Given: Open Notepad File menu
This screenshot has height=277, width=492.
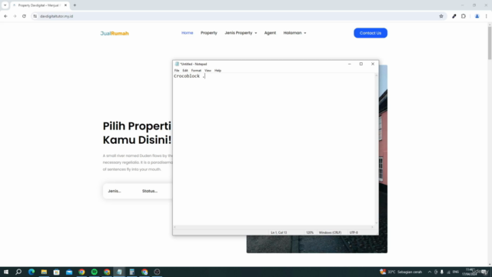Looking at the screenshot, I should [177, 70].
